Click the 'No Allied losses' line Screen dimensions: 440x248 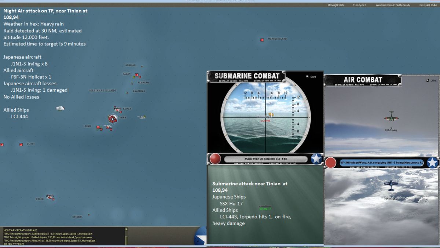pos(21,97)
